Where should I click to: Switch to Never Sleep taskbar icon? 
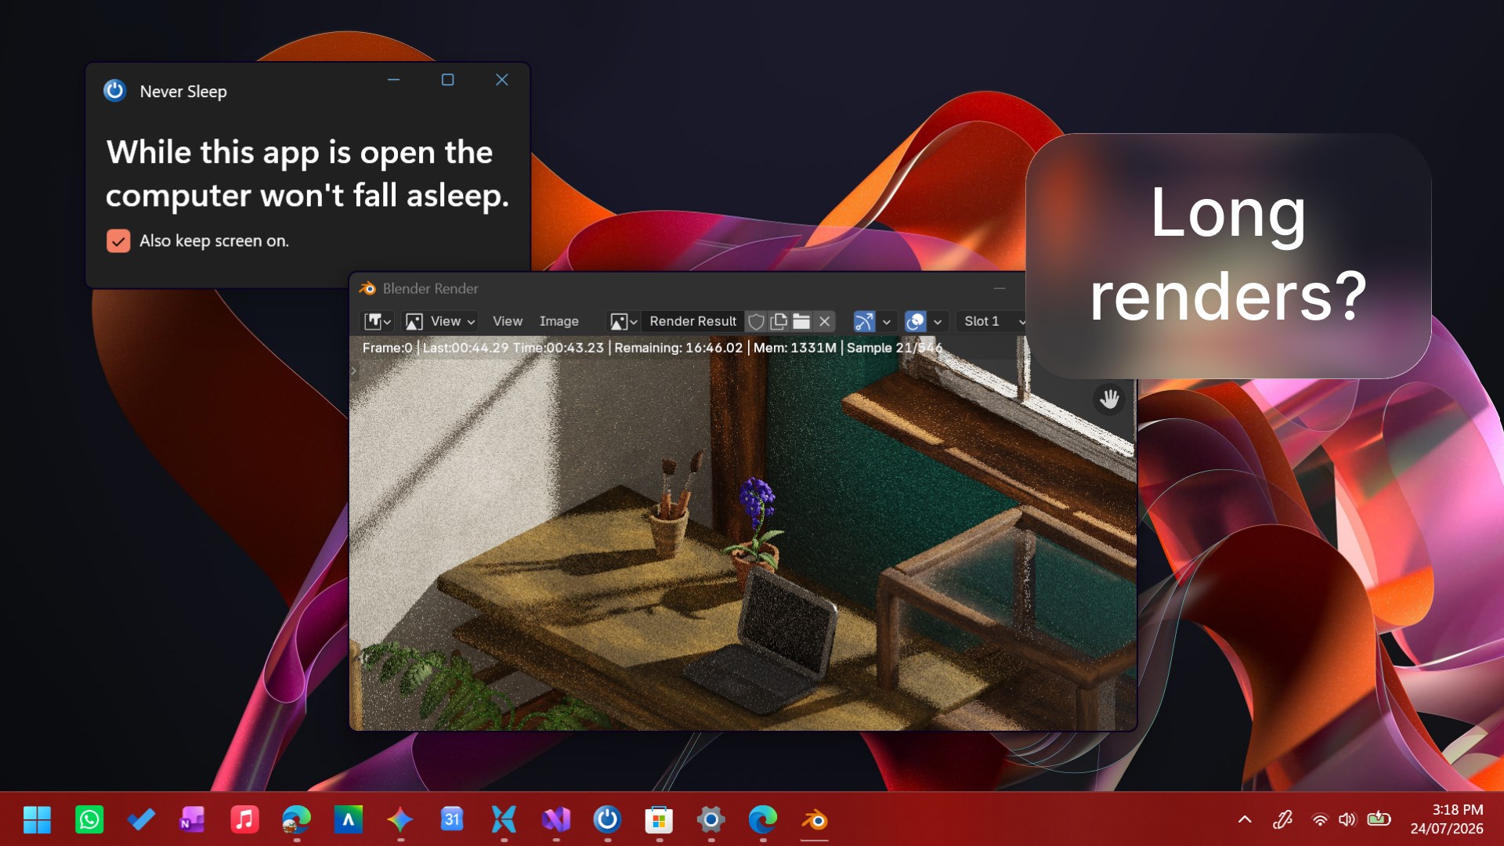(607, 820)
